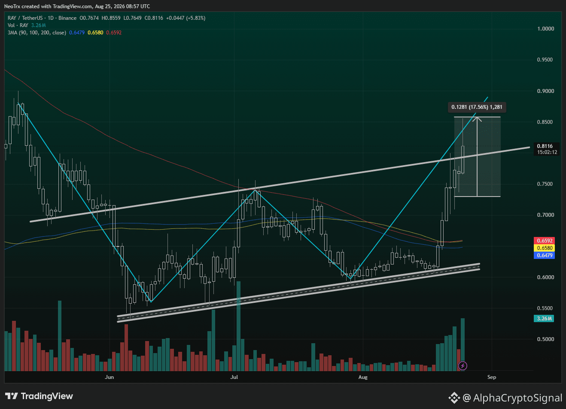Select the 3MA (90, 100, 200, close) legend
The height and width of the screenshot is (409, 566).
pyautogui.click(x=37, y=33)
